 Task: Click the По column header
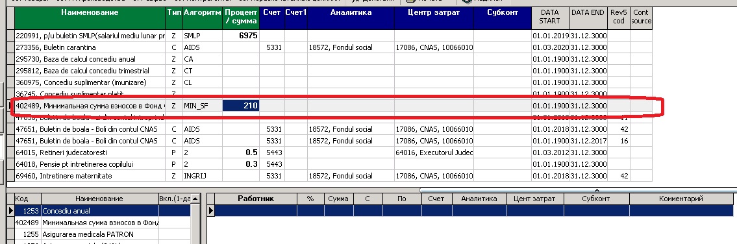point(401,199)
